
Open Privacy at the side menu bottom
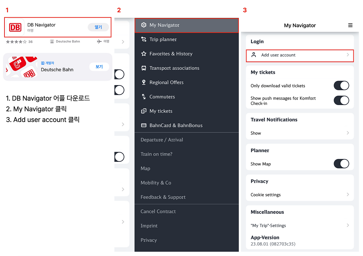click(x=187, y=240)
